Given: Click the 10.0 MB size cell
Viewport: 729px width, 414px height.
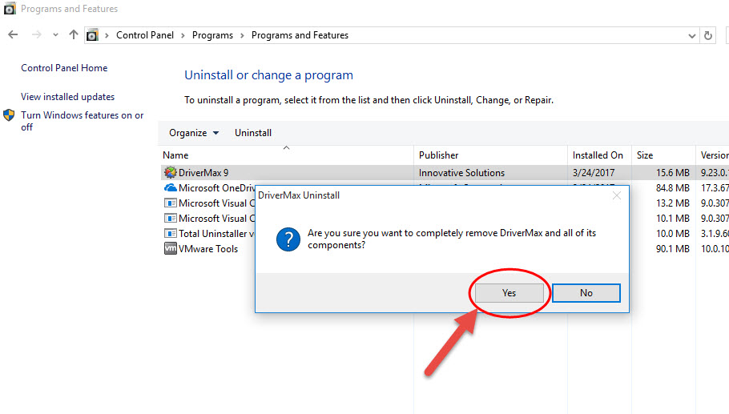Looking at the screenshot, I should 673,234.
